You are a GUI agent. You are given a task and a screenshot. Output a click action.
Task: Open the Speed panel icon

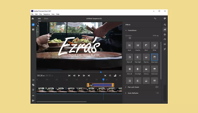coord(165,39)
